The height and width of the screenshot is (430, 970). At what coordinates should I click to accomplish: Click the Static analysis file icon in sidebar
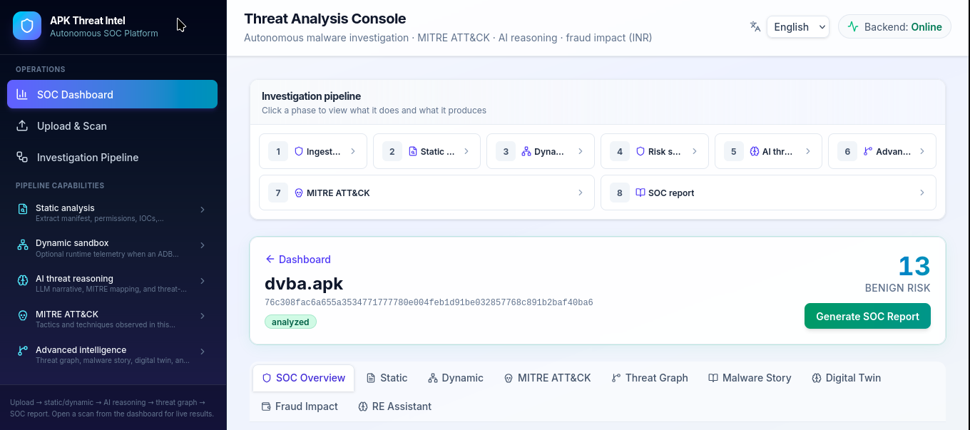(x=23, y=210)
